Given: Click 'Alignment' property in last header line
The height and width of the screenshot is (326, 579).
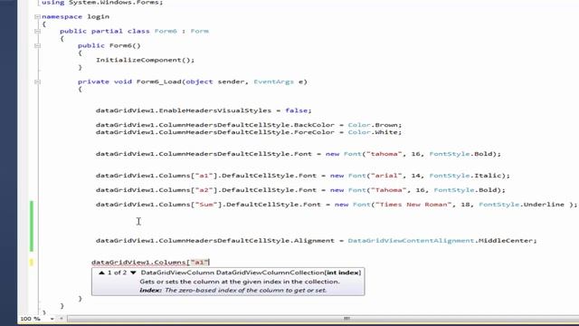Looking at the screenshot, I should click(314, 241).
